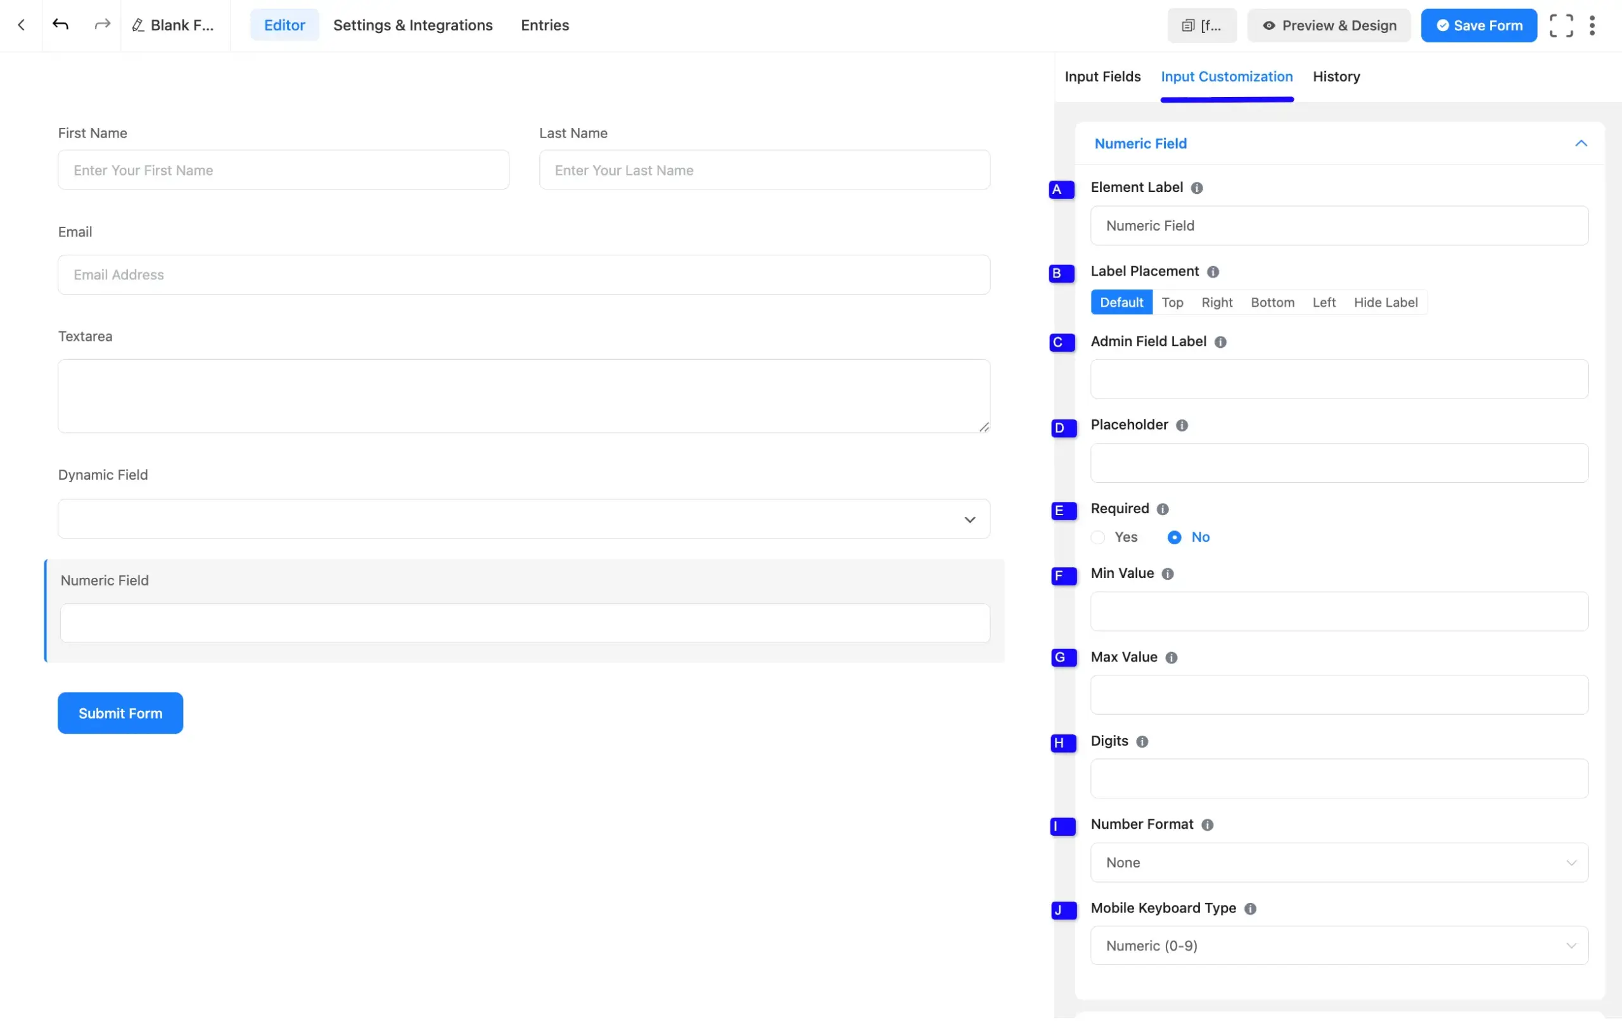Select the No radio for Required
This screenshot has width=1622, height=1029.
[x=1174, y=537]
